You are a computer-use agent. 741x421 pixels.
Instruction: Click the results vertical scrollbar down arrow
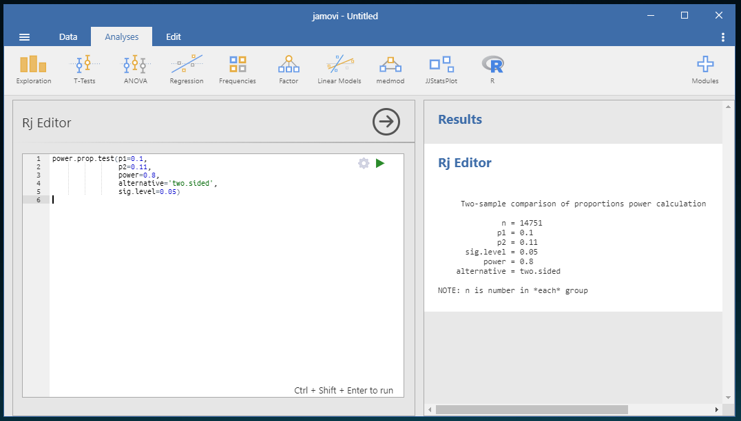click(728, 398)
